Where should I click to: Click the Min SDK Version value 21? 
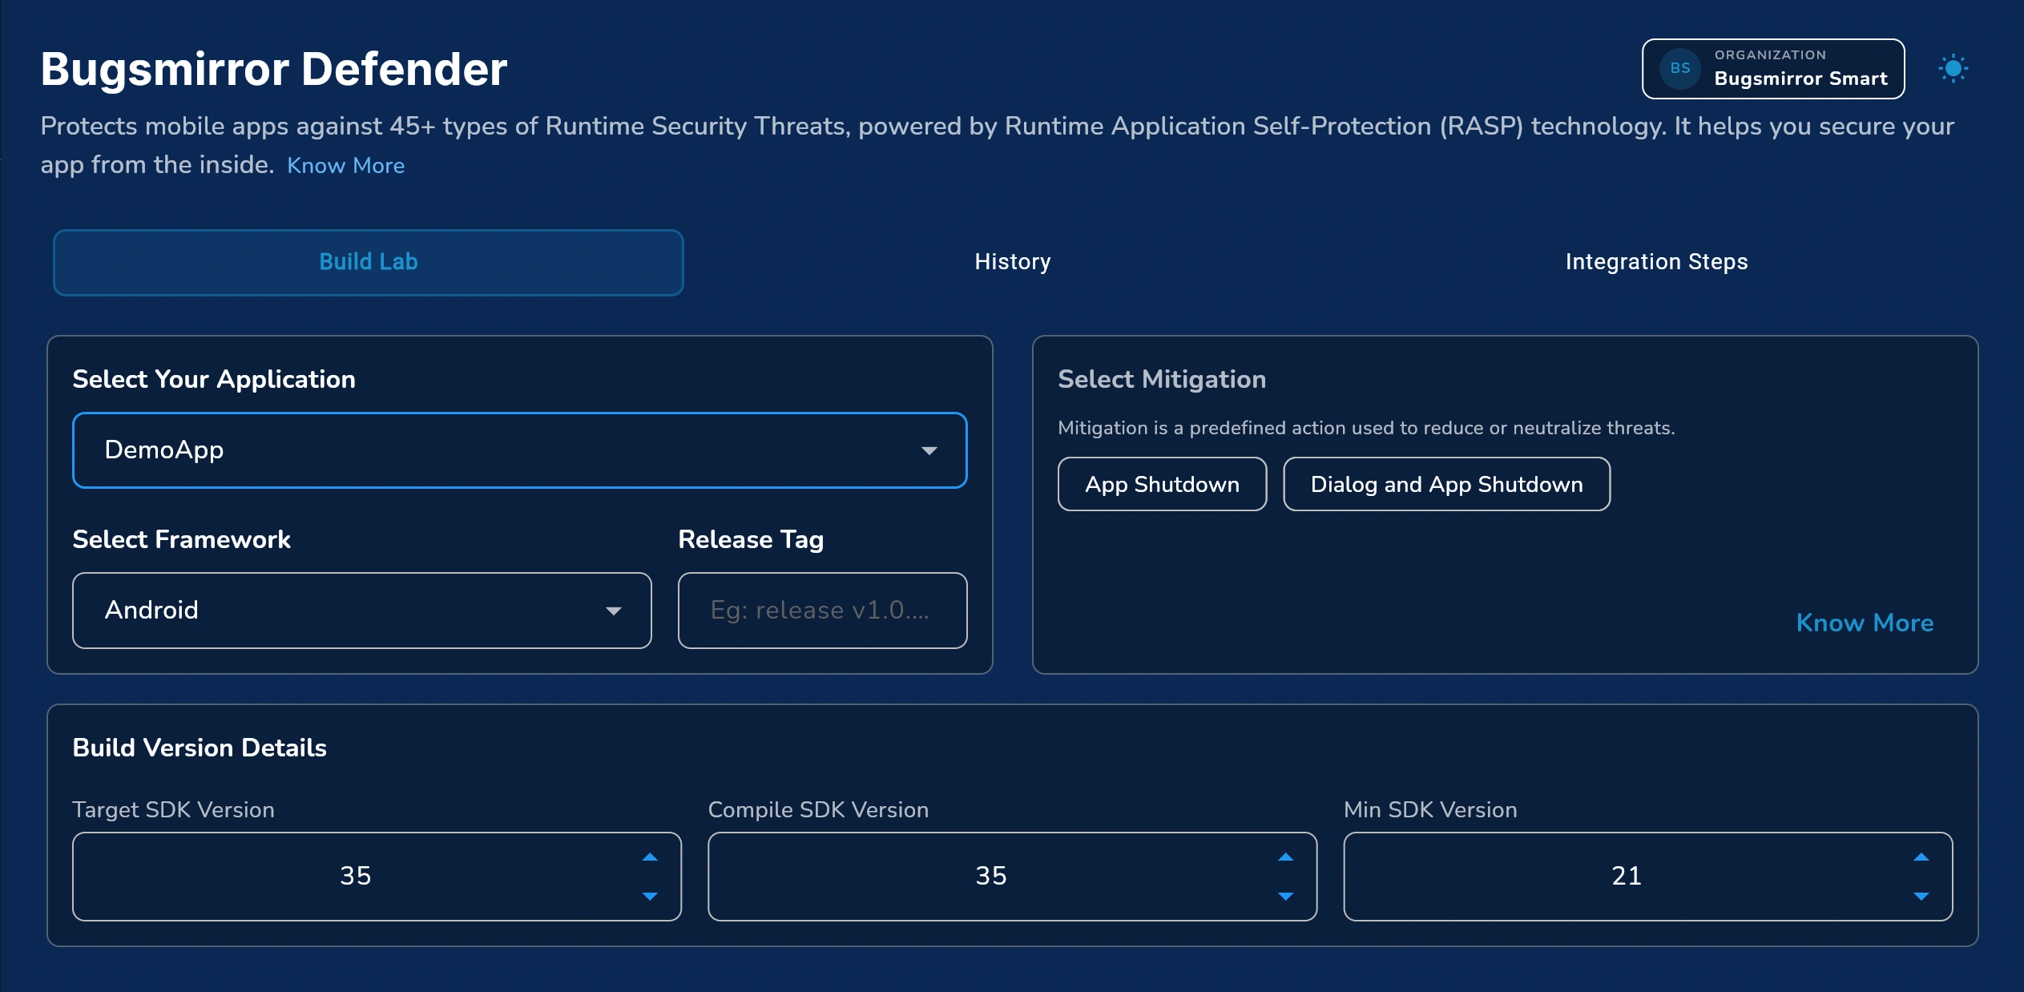point(1626,876)
